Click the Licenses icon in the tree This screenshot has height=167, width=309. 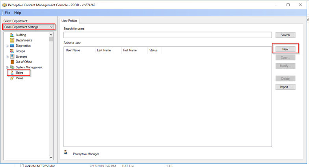click(x=12, y=56)
